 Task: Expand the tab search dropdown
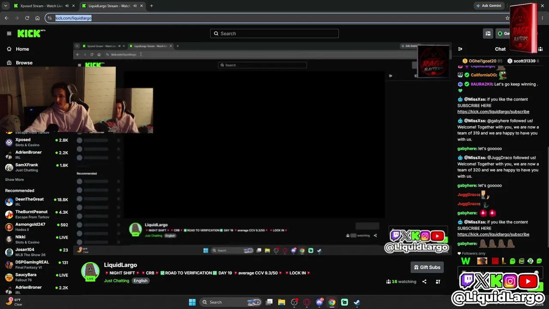pos(6,6)
